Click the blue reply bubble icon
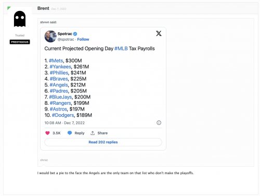The width and height of the screenshot is (260, 196). [x=70, y=133]
